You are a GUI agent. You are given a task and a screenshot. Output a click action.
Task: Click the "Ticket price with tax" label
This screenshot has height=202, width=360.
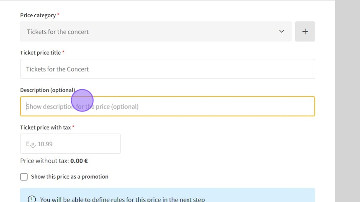45,127
